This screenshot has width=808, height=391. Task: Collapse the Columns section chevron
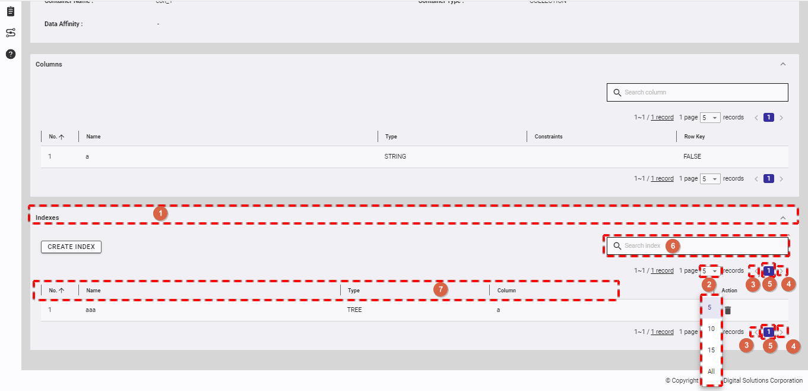pos(783,64)
